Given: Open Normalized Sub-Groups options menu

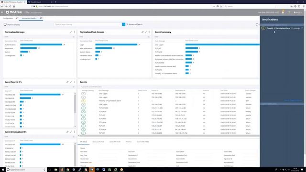Looking at the screenshot, I should (150, 32).
